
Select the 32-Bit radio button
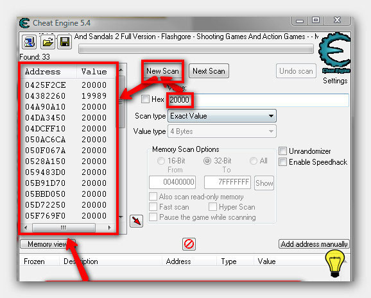point(207,161)
